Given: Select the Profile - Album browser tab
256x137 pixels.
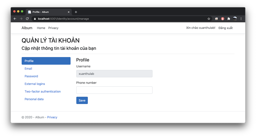Looking at the screenshot, I should (49, 12).
